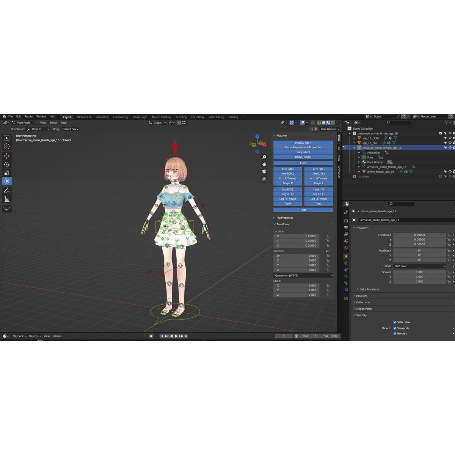Screen dimensions: 455x455
Task: Click the play button in the timeline
Action: coord(176,336)
